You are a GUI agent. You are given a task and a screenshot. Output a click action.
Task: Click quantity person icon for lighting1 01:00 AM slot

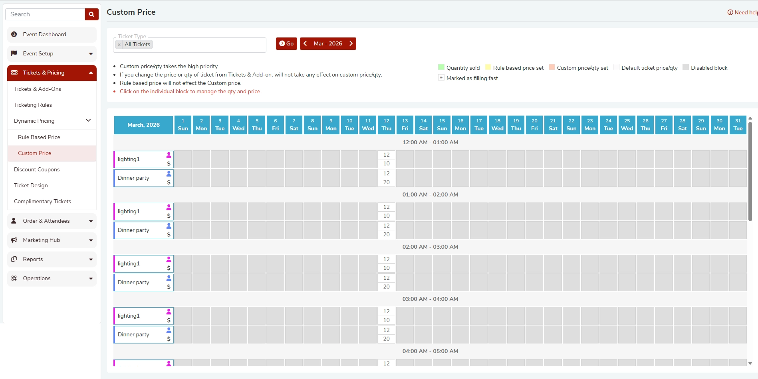pos(169,207)
